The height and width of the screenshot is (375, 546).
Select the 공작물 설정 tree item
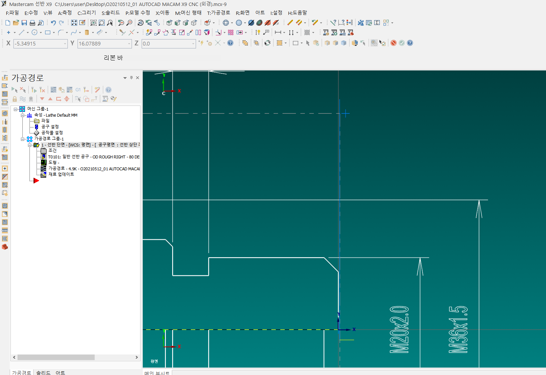[x=52, y=133]
